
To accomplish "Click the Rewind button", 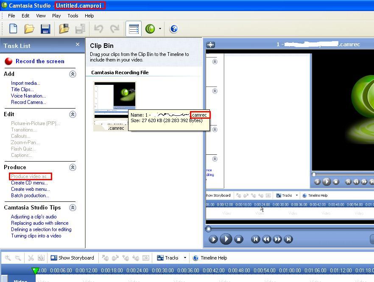I will pos(266,239).
